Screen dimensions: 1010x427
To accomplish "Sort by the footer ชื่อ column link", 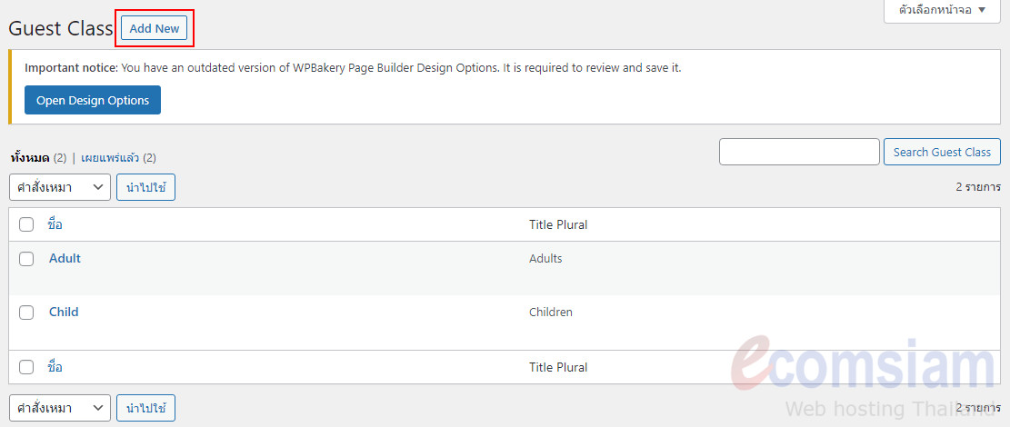I will tap(55, 367).
